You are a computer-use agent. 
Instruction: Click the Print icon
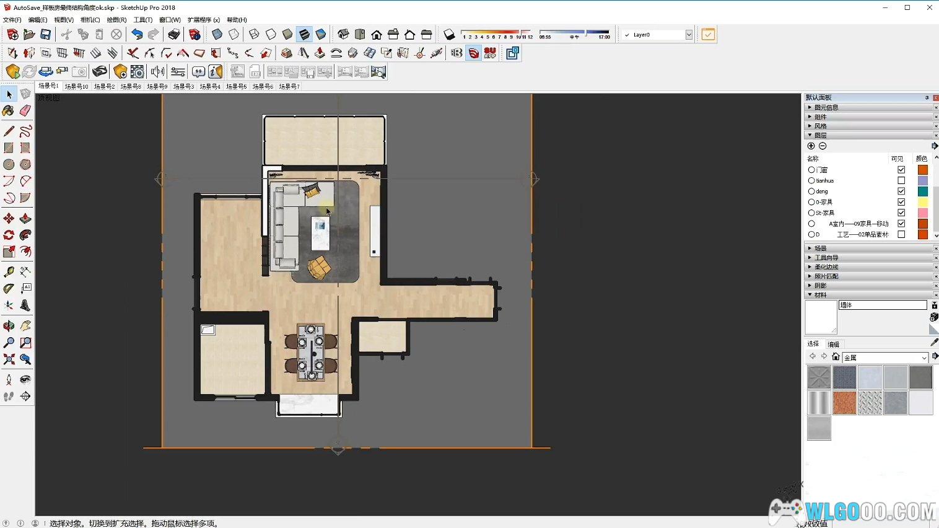pyautogui.click(x=174, y=35)
